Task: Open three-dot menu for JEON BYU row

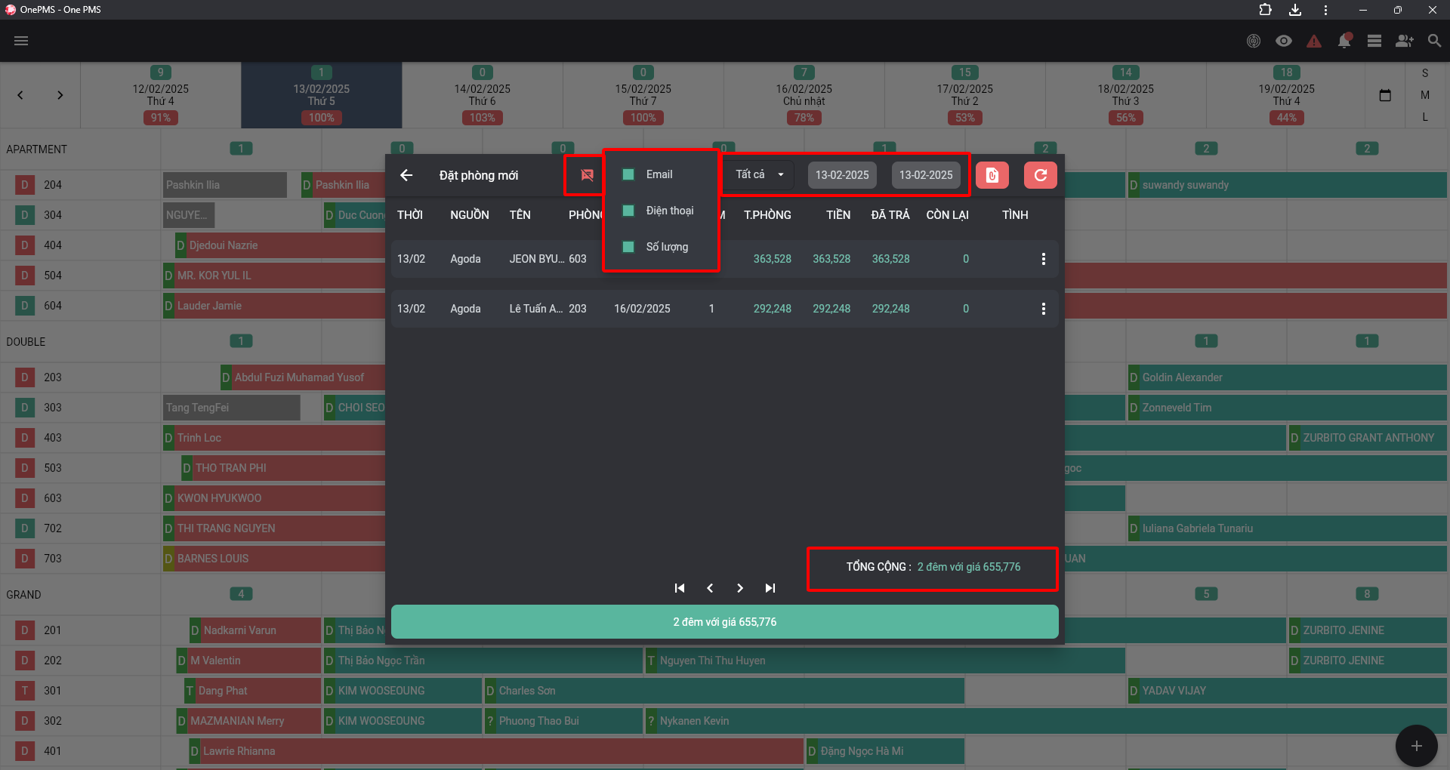Action: [x=1044, y=259]
